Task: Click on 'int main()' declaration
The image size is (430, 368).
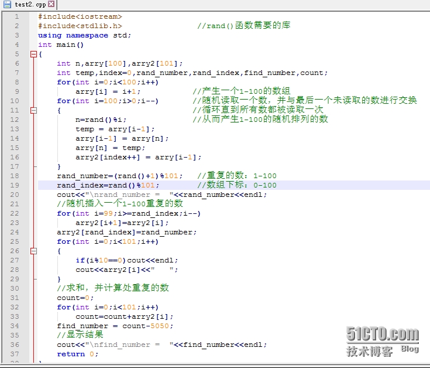Action: [x=61, y=45]
